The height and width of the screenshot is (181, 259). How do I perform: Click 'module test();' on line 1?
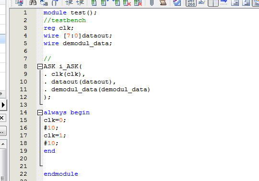[70, 13]
